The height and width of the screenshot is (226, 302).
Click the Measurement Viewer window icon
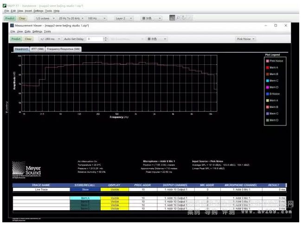pyautogui.click(x=13, y=25)
